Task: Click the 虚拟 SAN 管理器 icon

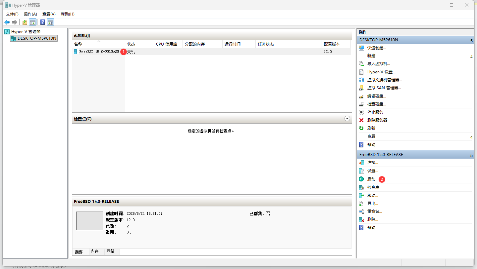Action: (361, 88)
